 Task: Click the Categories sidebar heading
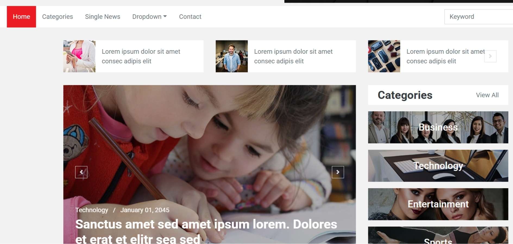coord(405,95)
